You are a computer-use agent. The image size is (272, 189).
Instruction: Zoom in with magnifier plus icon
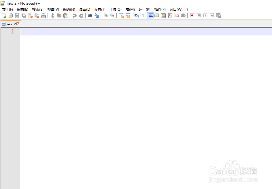[x=106, y=16]
